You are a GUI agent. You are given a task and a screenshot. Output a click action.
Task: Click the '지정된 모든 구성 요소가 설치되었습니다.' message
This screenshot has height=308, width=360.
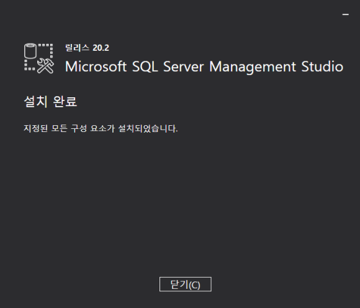click(101, 128)
